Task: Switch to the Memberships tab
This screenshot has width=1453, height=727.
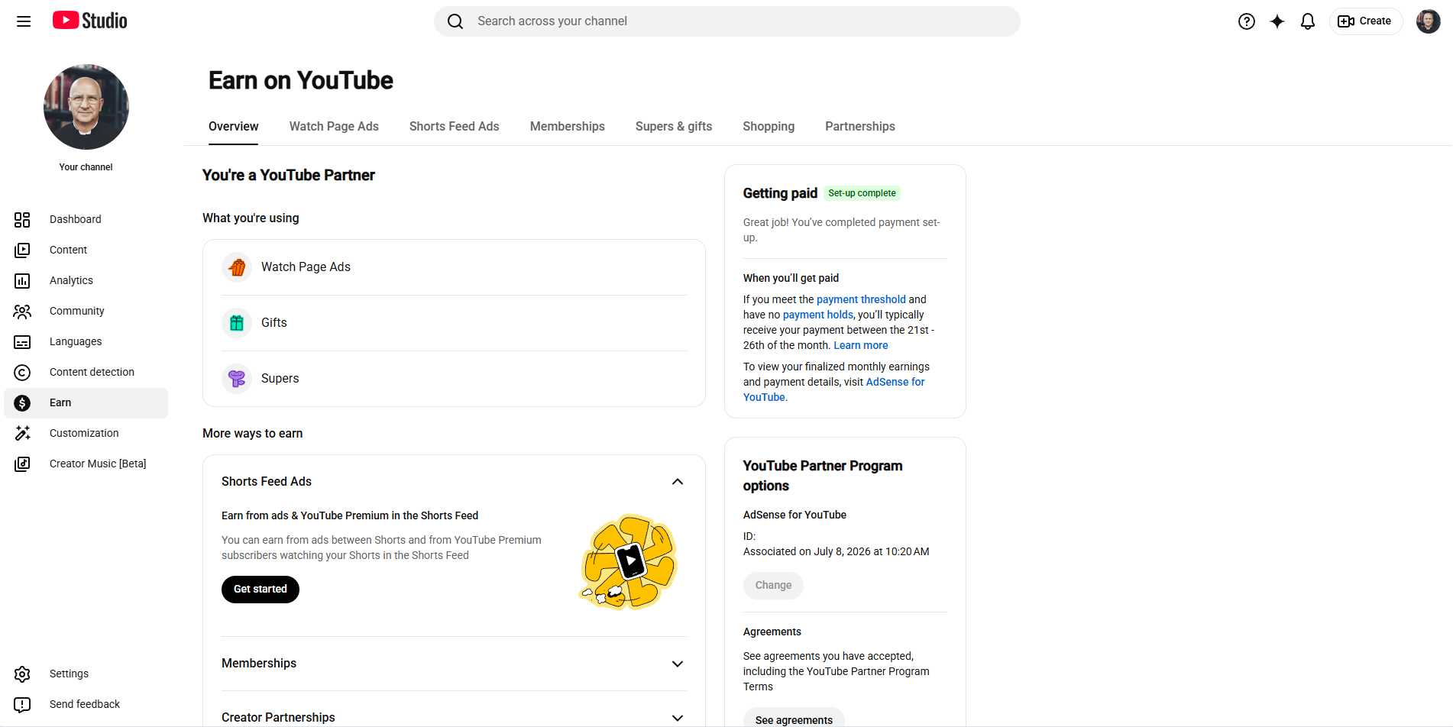Action: (568, 127)
